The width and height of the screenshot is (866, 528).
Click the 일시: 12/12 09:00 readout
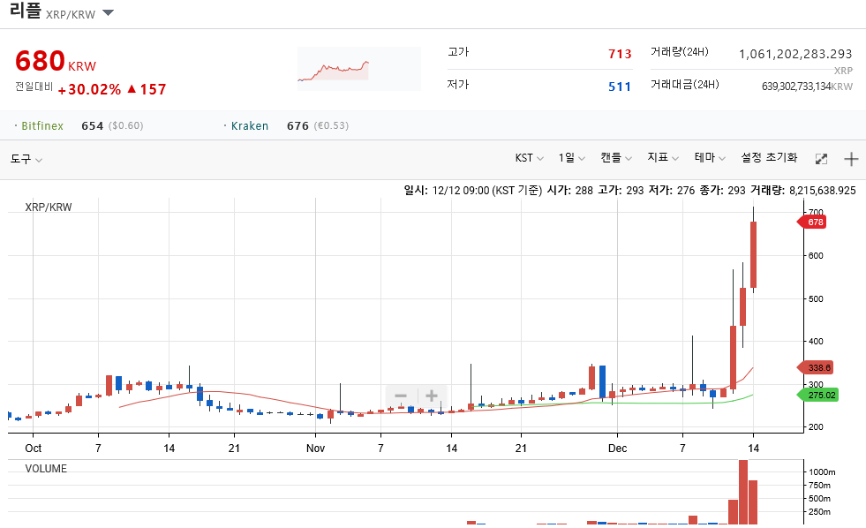click(473, 191)
